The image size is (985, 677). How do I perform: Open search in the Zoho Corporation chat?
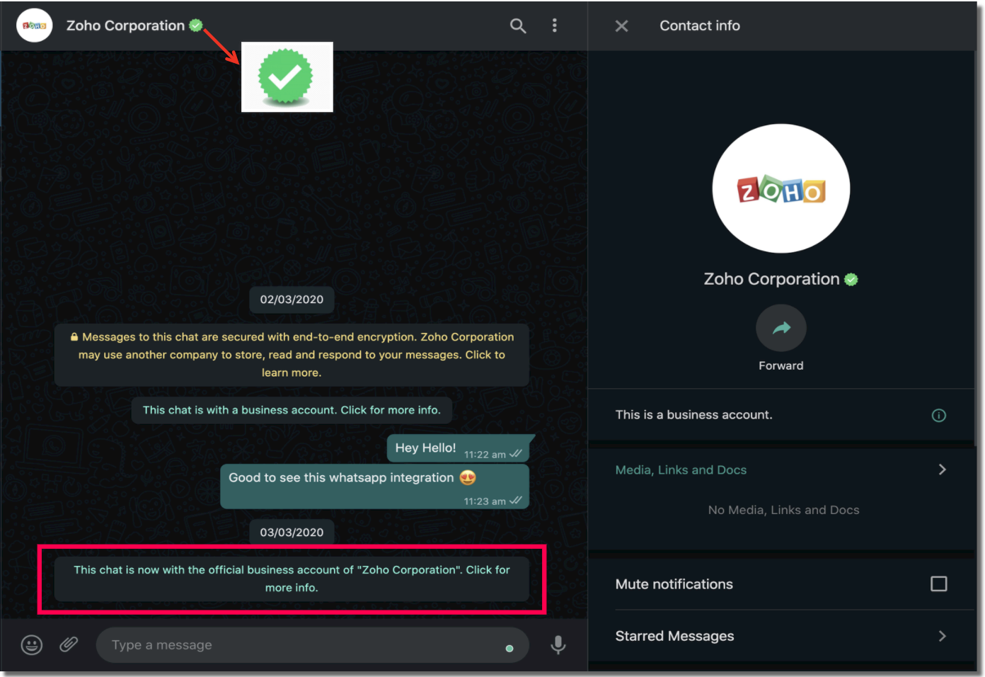point(518,26)
